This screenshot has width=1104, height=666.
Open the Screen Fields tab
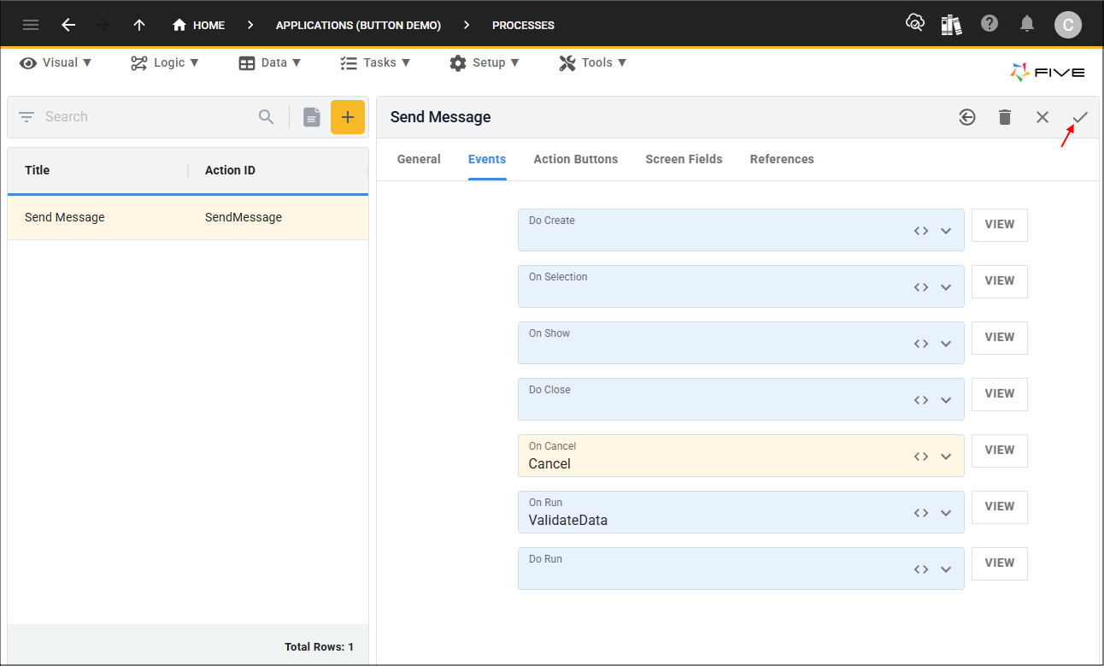684,159
